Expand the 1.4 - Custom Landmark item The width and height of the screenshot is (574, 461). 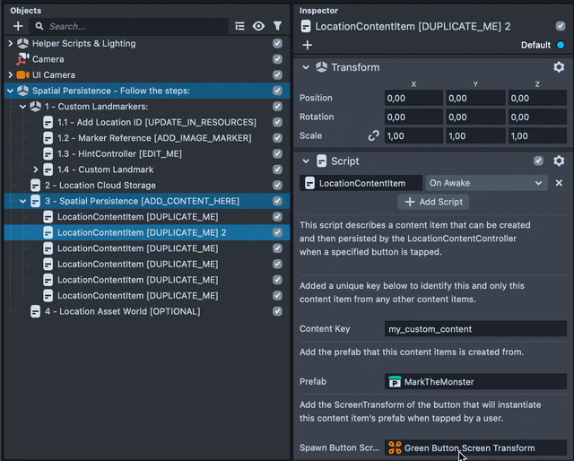click(36, 170)
